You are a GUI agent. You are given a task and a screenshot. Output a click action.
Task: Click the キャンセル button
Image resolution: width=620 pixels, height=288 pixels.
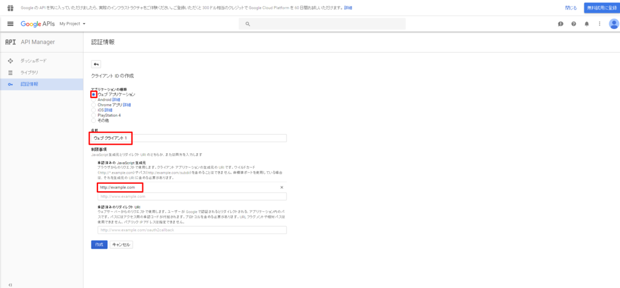[121, 244]
